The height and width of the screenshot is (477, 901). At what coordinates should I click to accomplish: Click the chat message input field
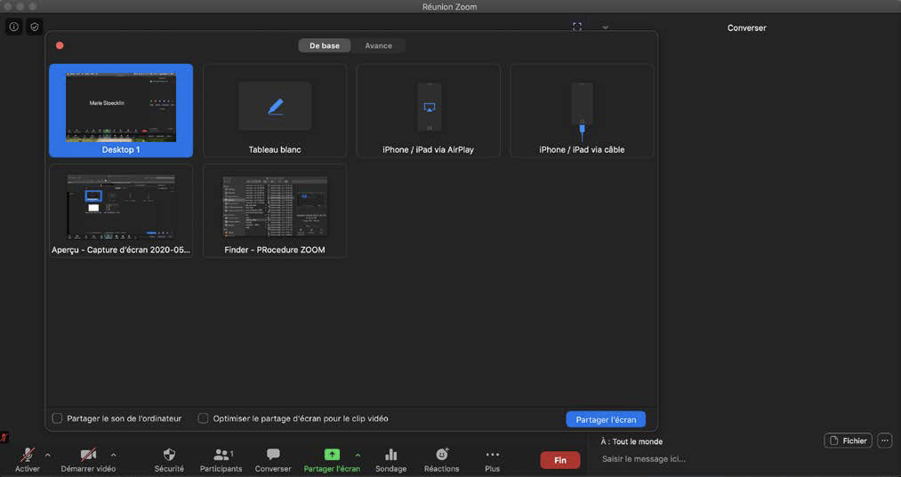(712, 459)
